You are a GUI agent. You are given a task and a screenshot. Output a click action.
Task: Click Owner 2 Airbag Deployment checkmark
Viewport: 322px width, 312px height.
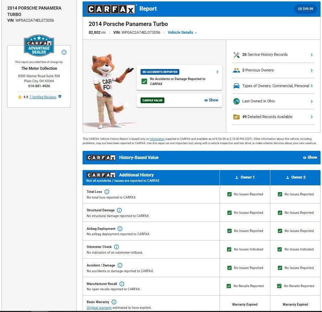[x=280, y=231]
